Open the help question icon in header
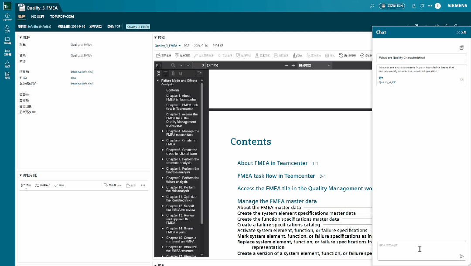Image resolution: width=471 pixels, height=266 pixels. (422, 6)
